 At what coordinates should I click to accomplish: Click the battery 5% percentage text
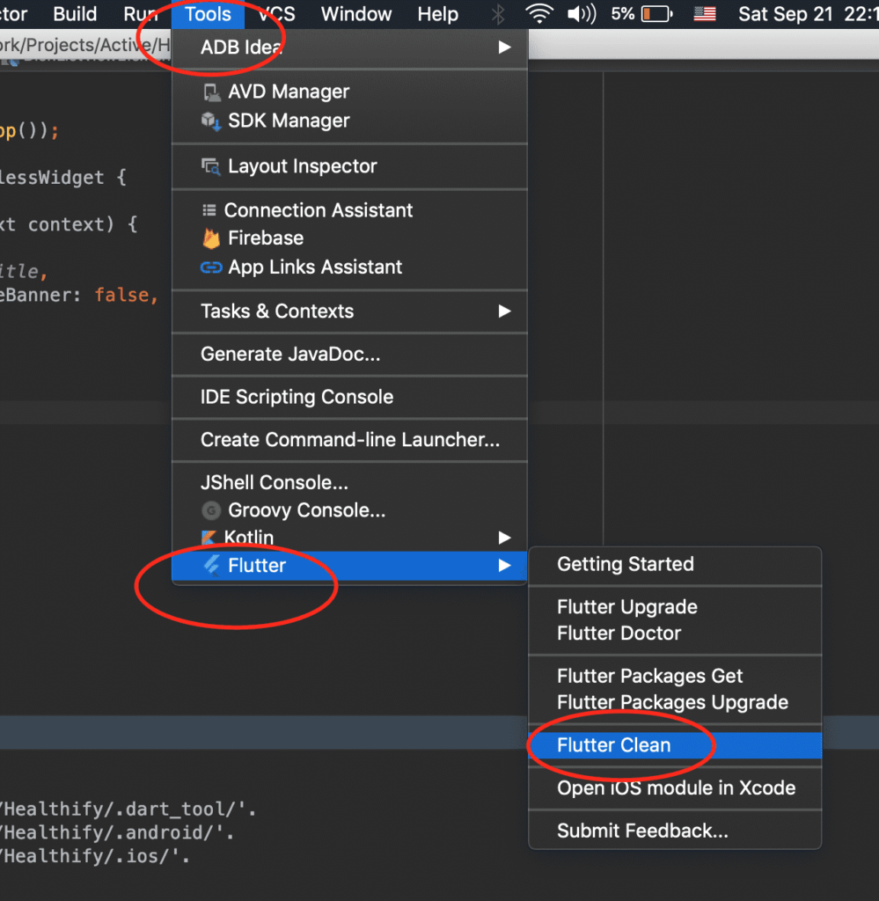pyautogui.click(x=623, y=14)
